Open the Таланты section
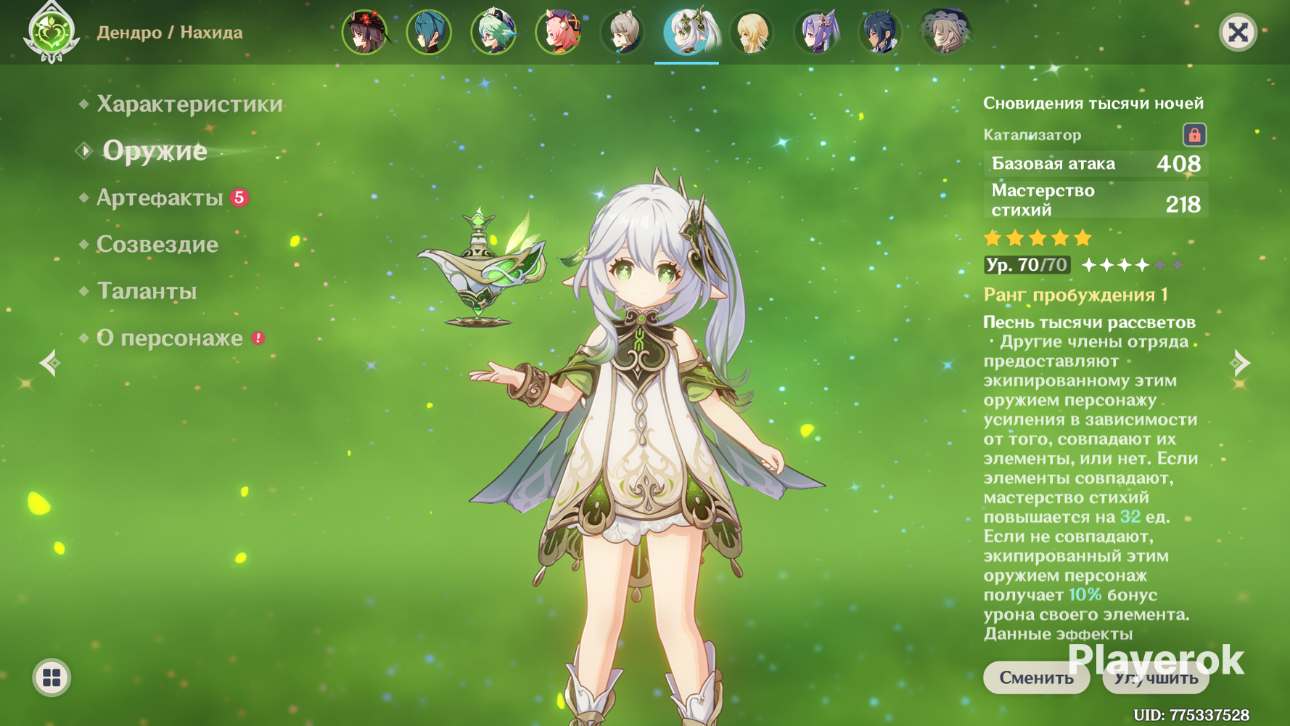1290x726 pixels. tap(147, 291)
